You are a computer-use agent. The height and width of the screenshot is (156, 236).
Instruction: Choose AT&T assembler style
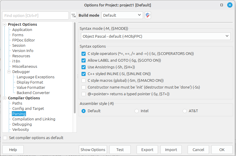tap(185, 111)
